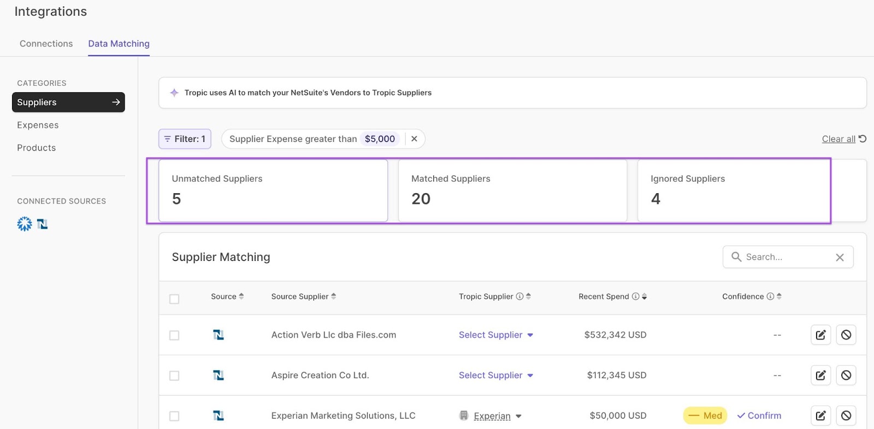Check the Aspire Creation Co Ltd. checkbox
The width and height of the screenshot is (874, 429).
coord(174,376)
